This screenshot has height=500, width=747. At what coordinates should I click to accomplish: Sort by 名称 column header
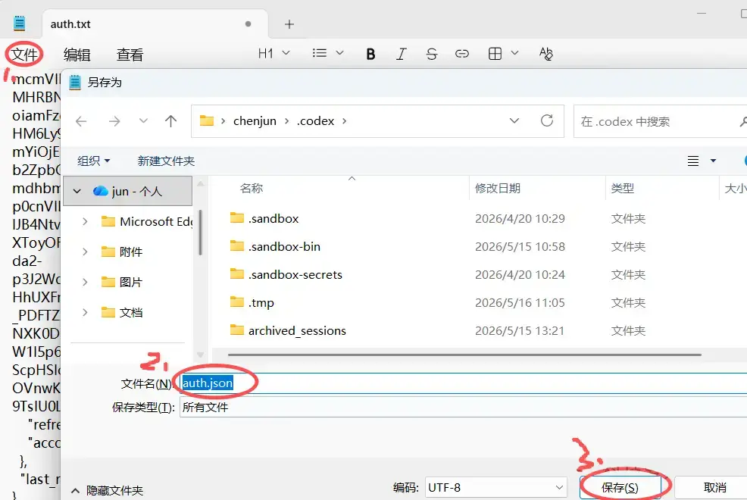click(251, 189)
